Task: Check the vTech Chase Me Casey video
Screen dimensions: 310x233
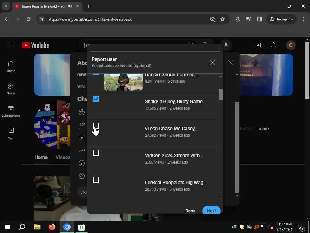Action: pos(96,126)
